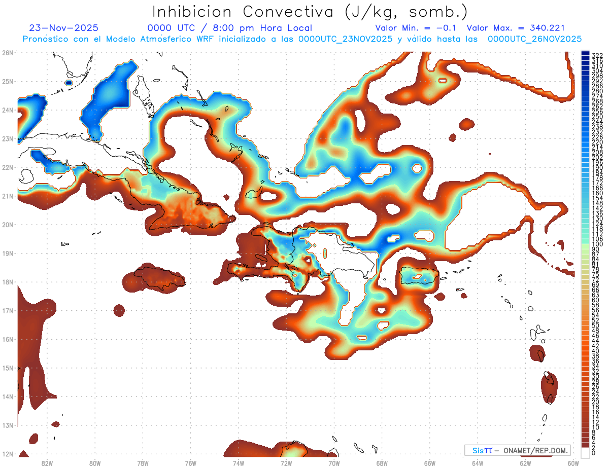This screenshot has width=609, height=470.
Task: Click the 66W longitude label
Action: click(x=430, y=463)
